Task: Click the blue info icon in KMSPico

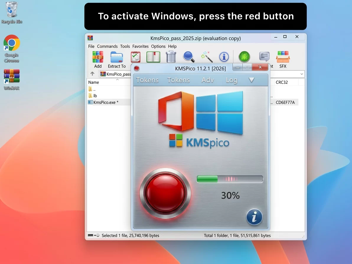Action: 254,217
